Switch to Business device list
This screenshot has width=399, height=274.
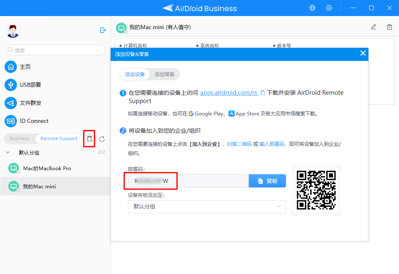click(x=19, y=138)
